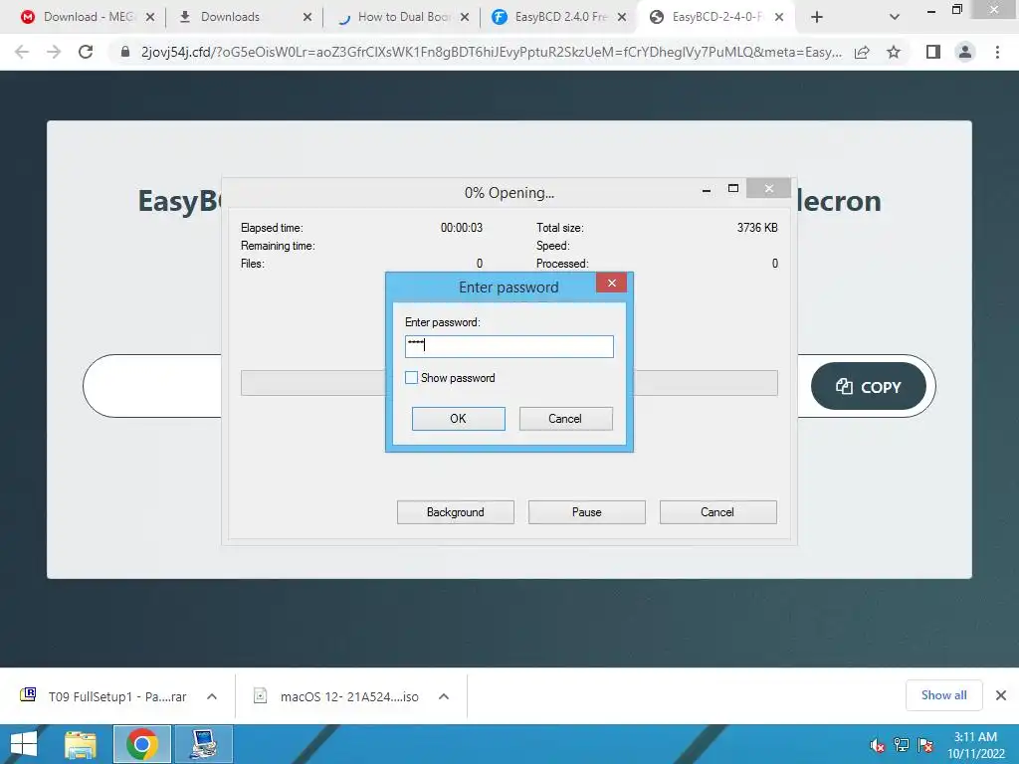Screen dimensions: 1019x764
Task: Expand options for T09 FullSetup1 download
Action: (x=212, y=696)
